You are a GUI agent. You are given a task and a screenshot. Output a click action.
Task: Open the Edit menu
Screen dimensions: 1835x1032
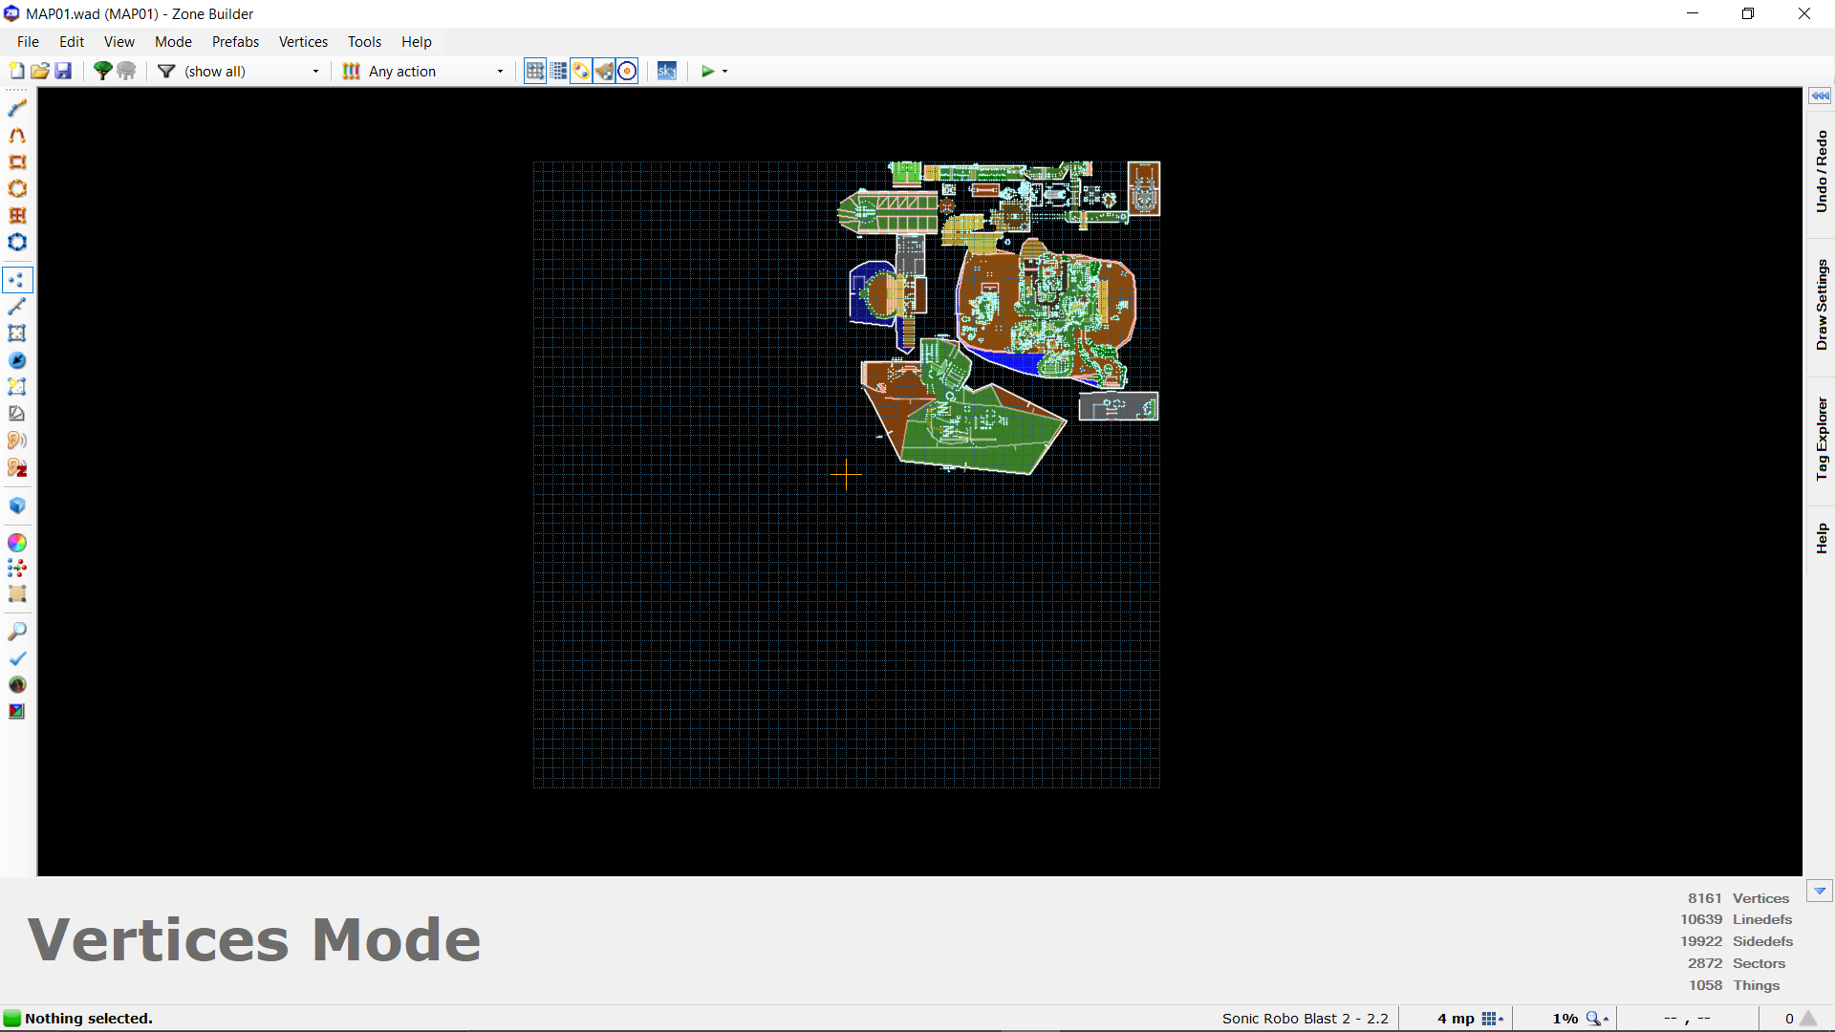(72, 42)
